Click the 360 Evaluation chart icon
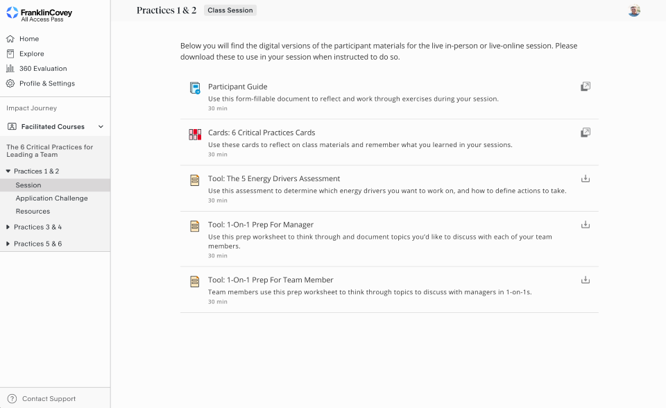This screenshot has height=408, width=666. (10, 69)
